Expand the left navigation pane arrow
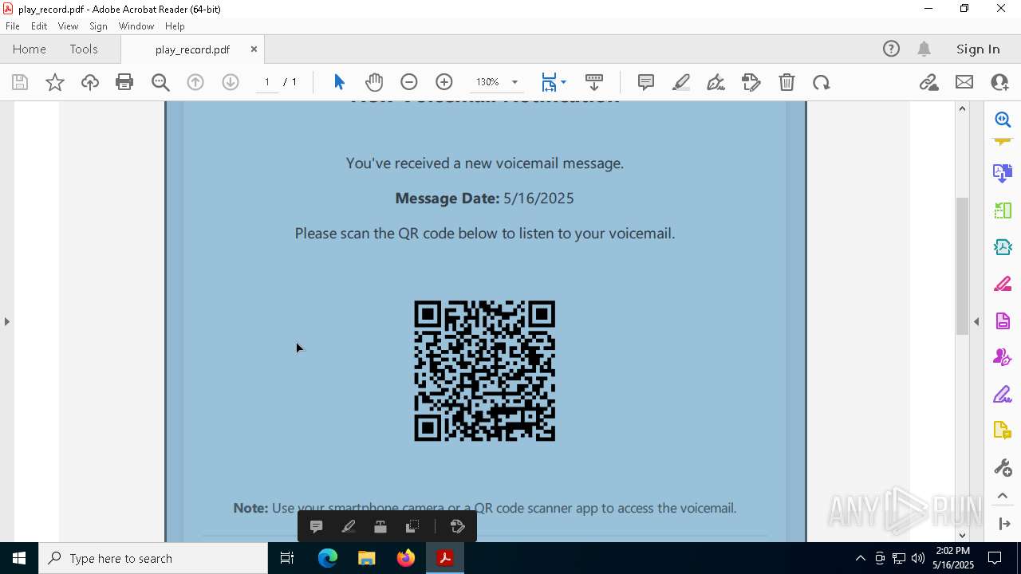The width and height of the screenshot is (1021, 574). [x=7, y=321]
